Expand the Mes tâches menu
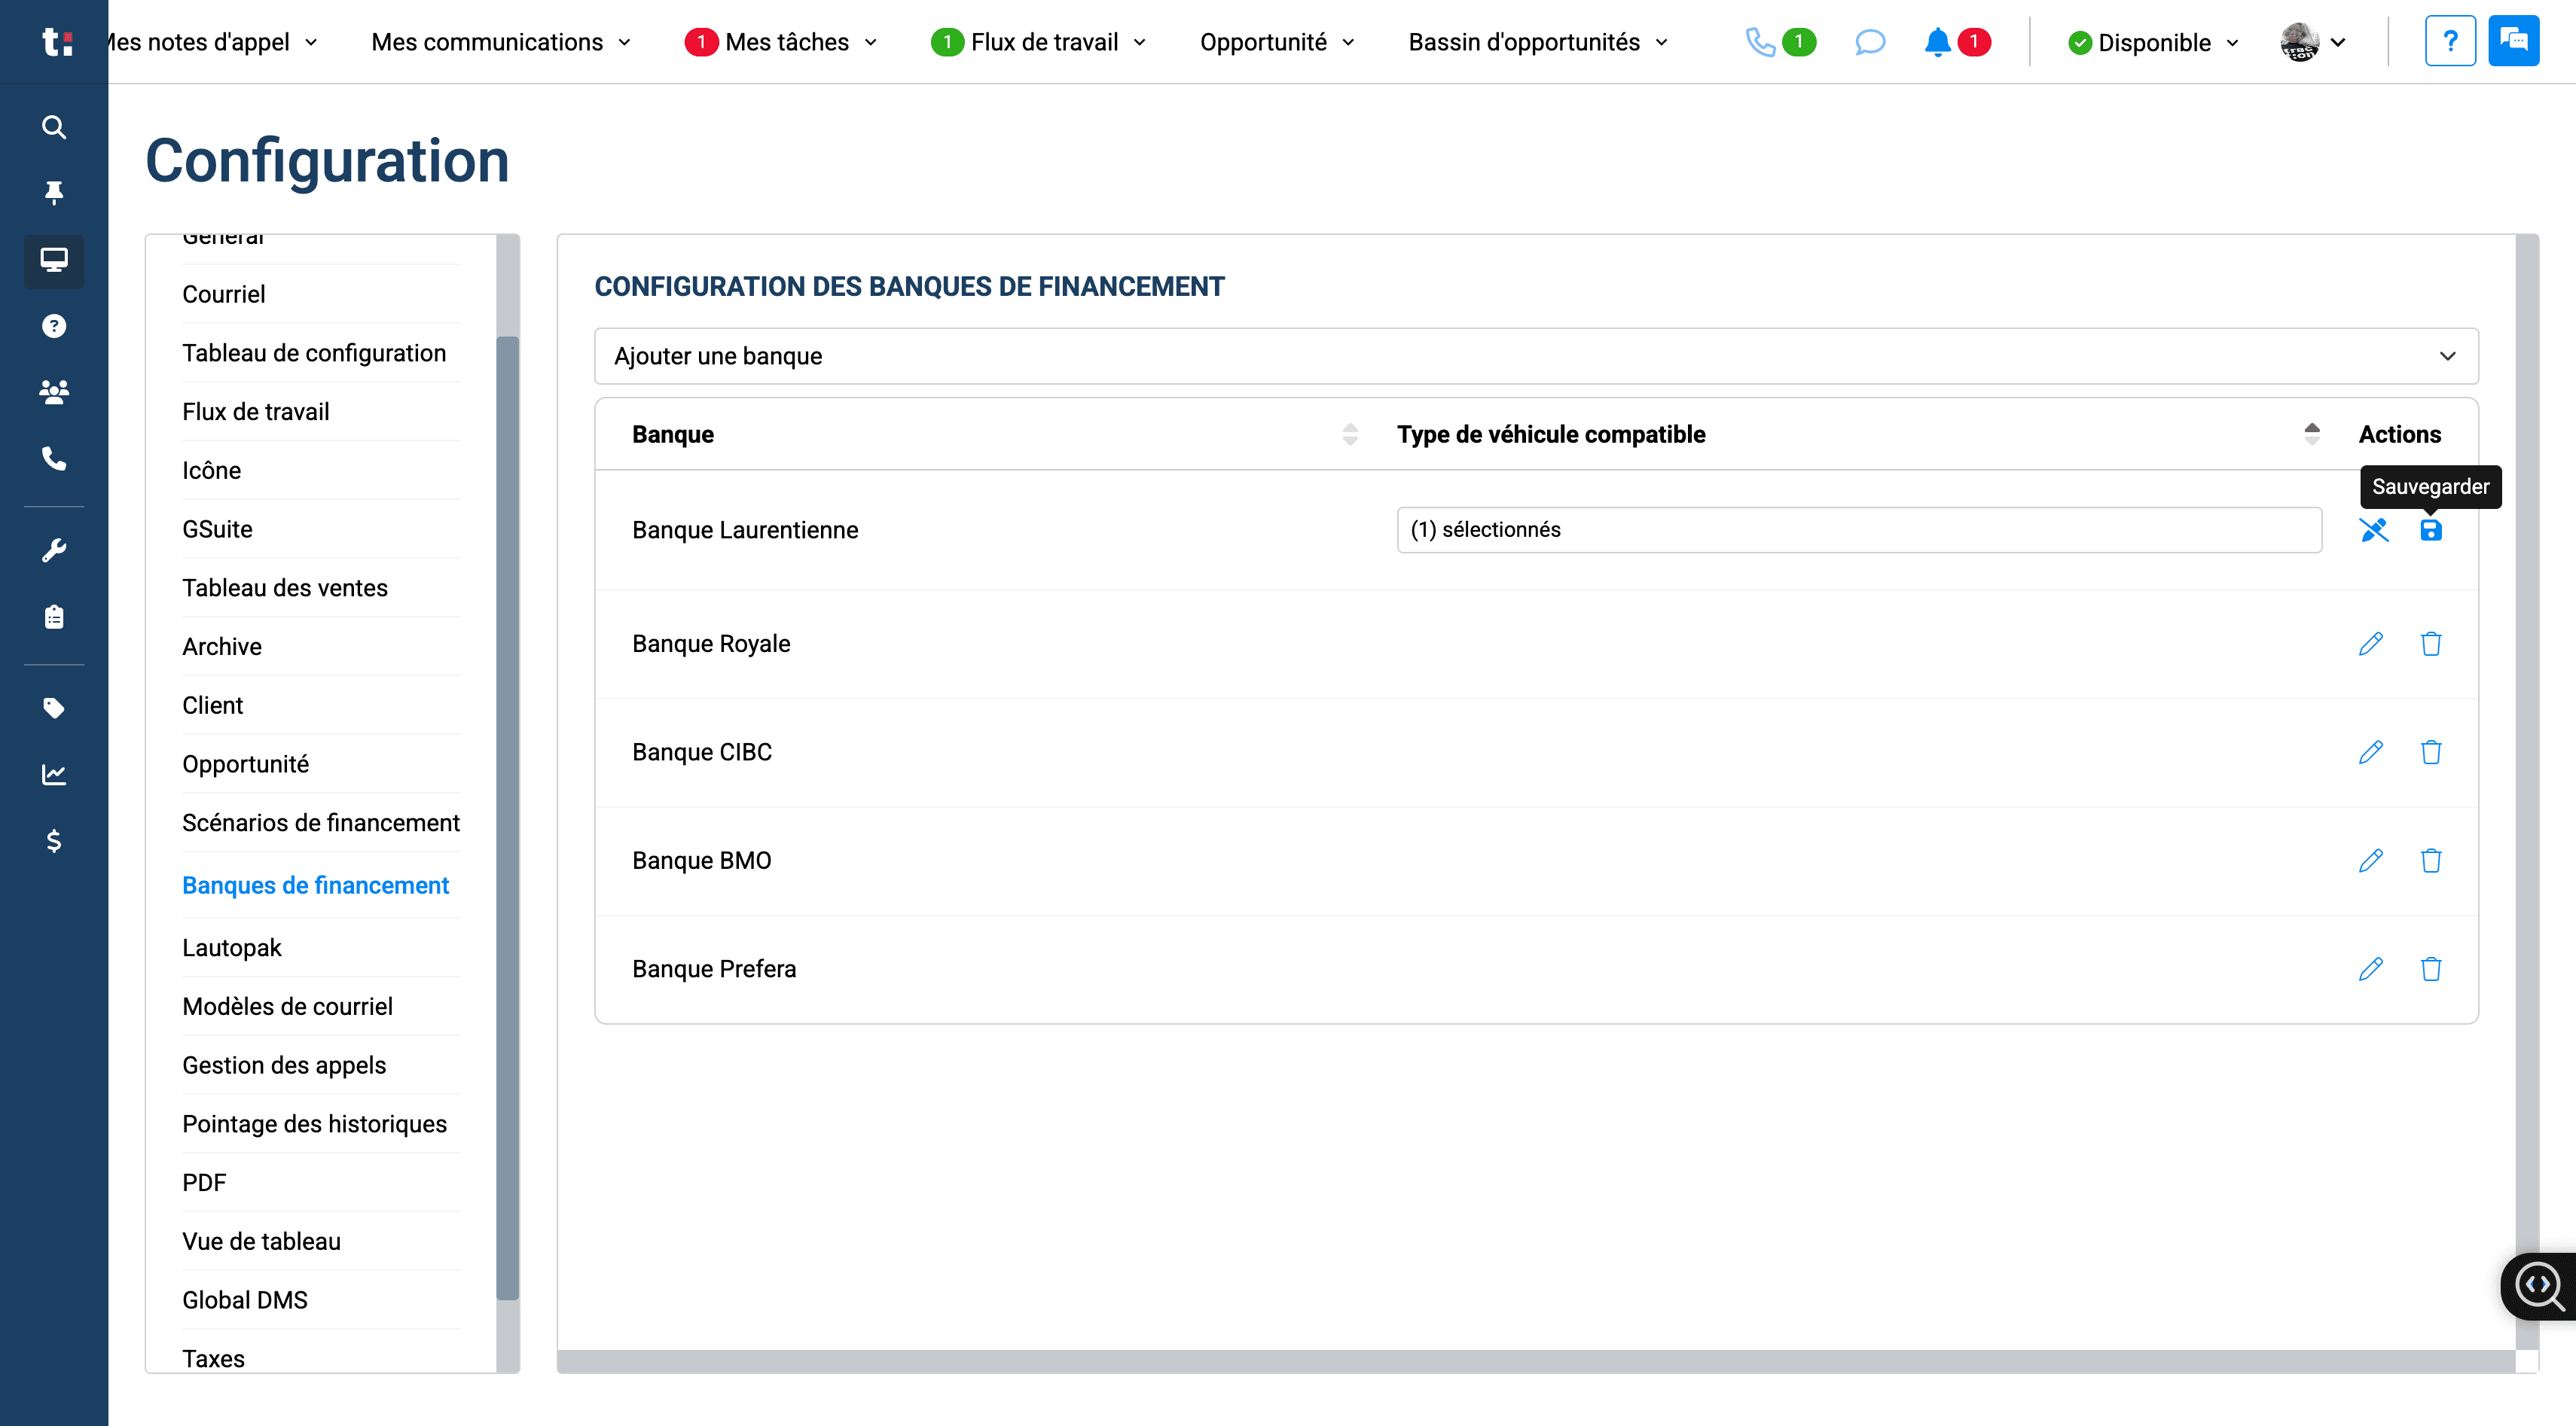The width and height of the screenshot is (2576, 1426). tap(782, 42)
